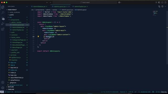Viewport: 168px width, 94px height.
Task: Expand the profile_cart folder
Action: pos(15,52)
